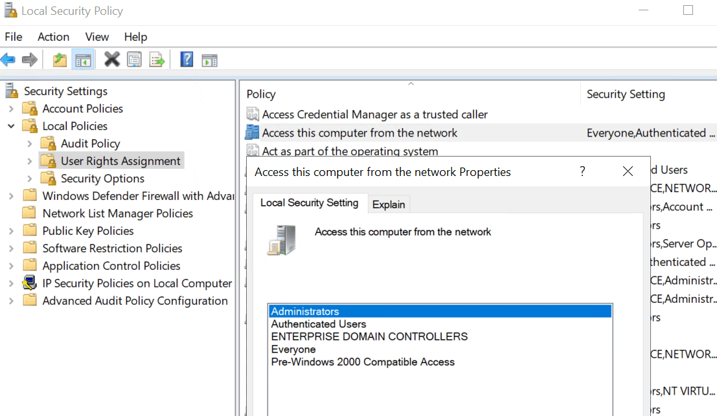Open the Action menu

tap(54, 36)
